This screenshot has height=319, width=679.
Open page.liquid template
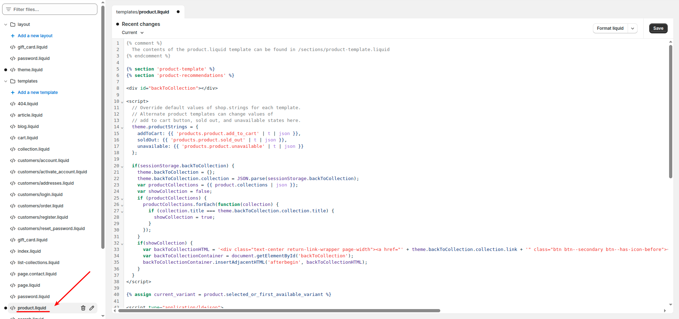[x=29, y=285]
